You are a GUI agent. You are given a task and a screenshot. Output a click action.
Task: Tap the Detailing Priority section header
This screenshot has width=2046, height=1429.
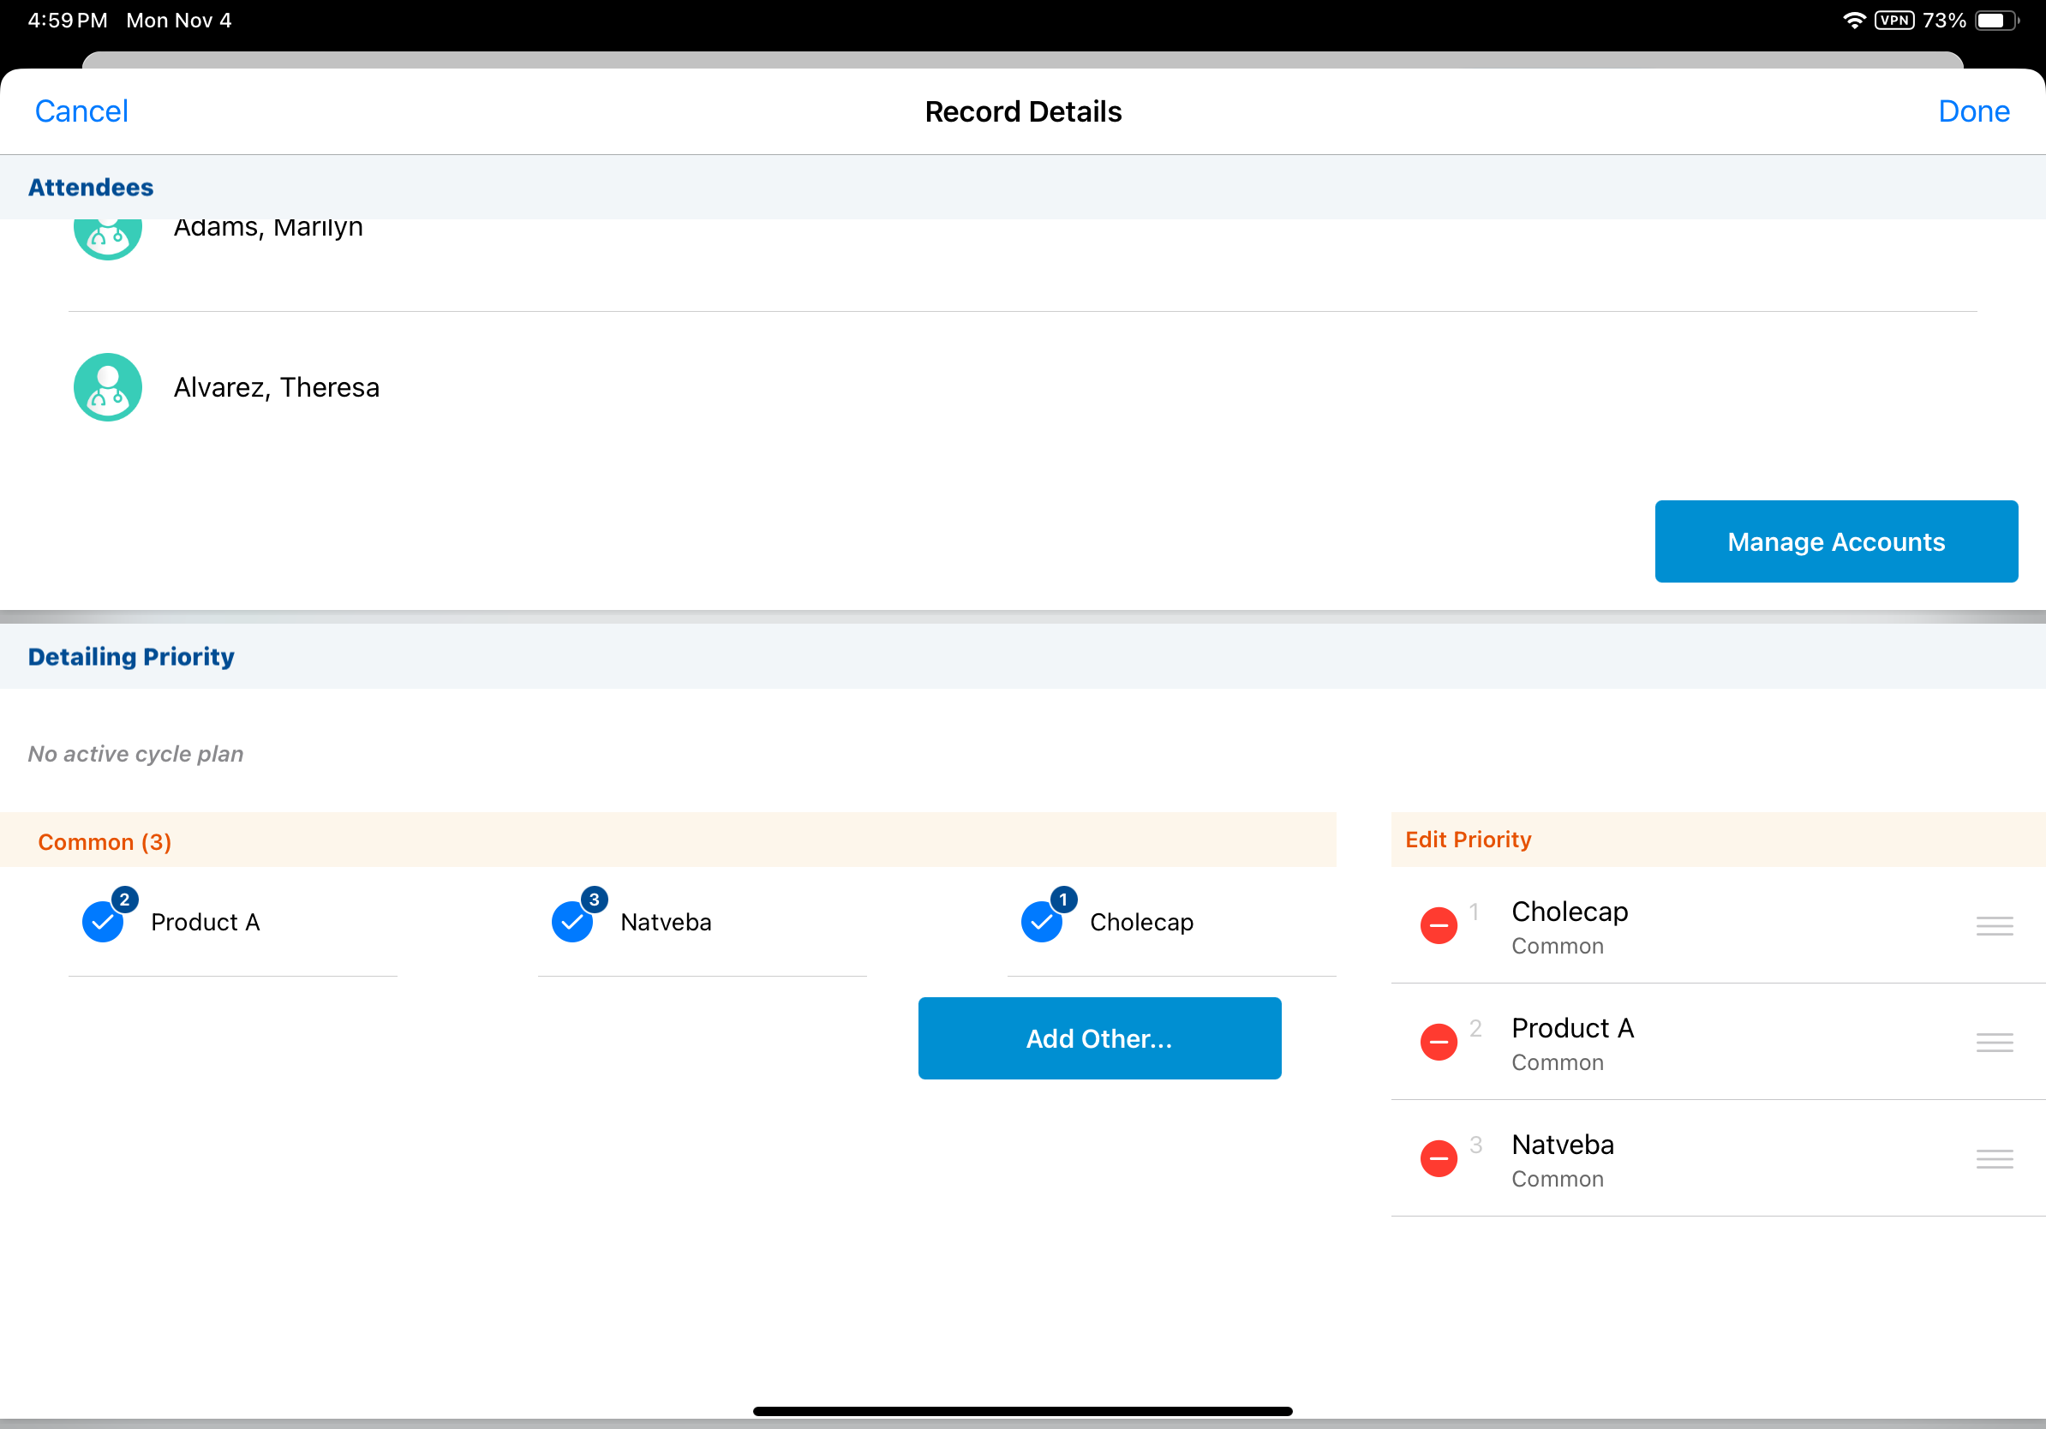click(131, 656)
